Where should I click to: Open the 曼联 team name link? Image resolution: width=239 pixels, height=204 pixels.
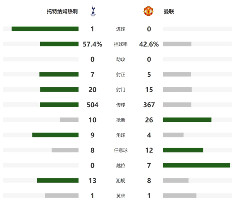(169, 12)
